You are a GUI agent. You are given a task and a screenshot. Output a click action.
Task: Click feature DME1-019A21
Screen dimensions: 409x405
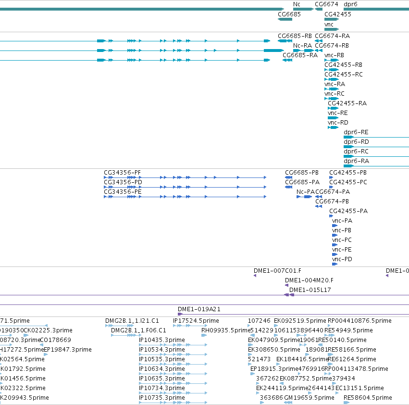click(x=199, y=309)
